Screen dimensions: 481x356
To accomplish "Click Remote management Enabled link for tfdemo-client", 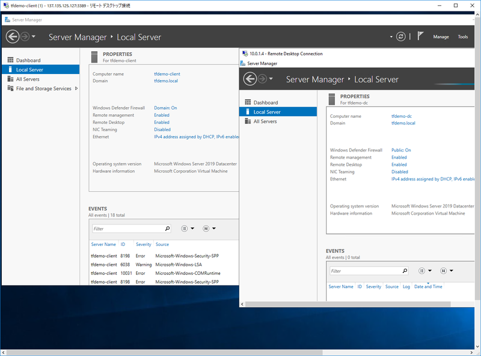I will (162, 115).
